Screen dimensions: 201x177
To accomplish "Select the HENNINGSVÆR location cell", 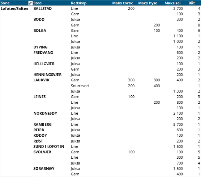I will pyautogui.click(x=48, y=75).
